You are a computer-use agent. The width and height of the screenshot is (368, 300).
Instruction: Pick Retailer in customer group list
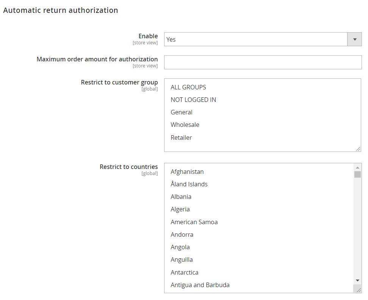(181, 137)
